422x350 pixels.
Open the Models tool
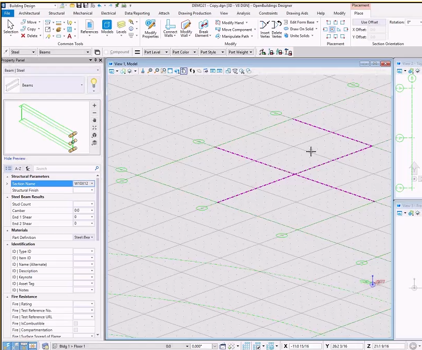coord(107,27)
